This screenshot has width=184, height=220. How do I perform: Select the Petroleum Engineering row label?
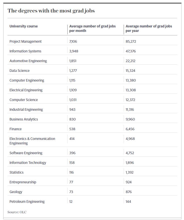[27, 202]
